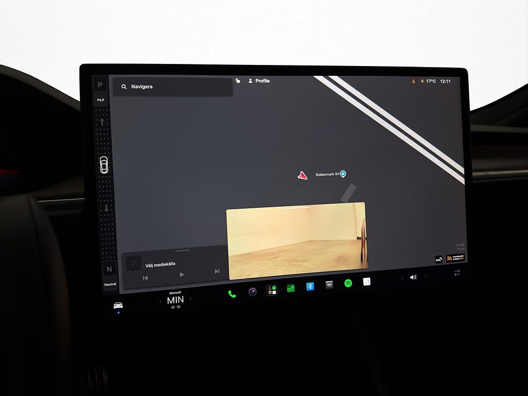Tap the seat heater icons under MIN
Viewport: 528px width, 396px height.
(176, 307)
